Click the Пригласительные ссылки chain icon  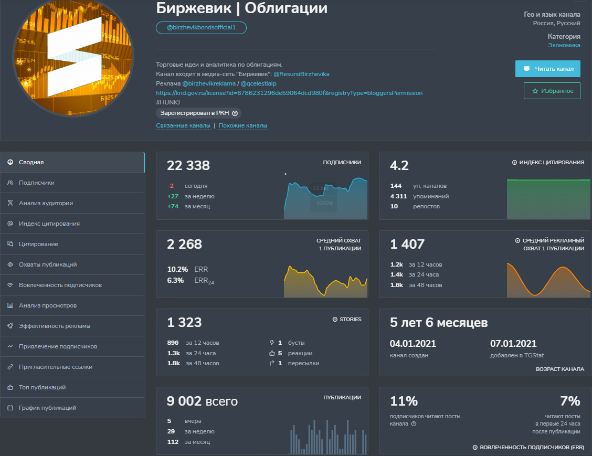pos(10,367)
